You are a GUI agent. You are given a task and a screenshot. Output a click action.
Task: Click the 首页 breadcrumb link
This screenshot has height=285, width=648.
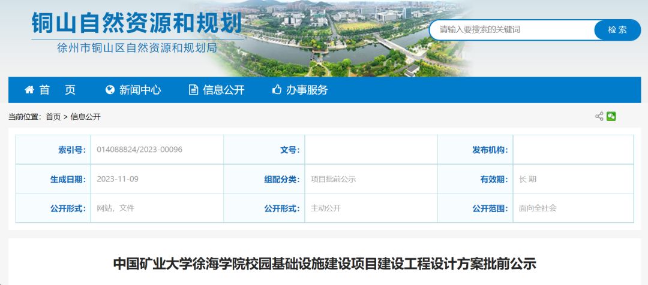[x=53, y=117]
